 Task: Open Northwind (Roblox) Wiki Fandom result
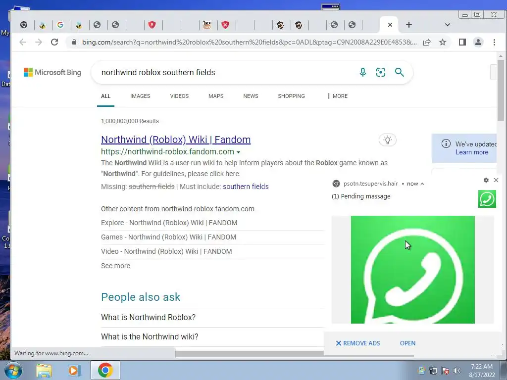coord(176,139)
